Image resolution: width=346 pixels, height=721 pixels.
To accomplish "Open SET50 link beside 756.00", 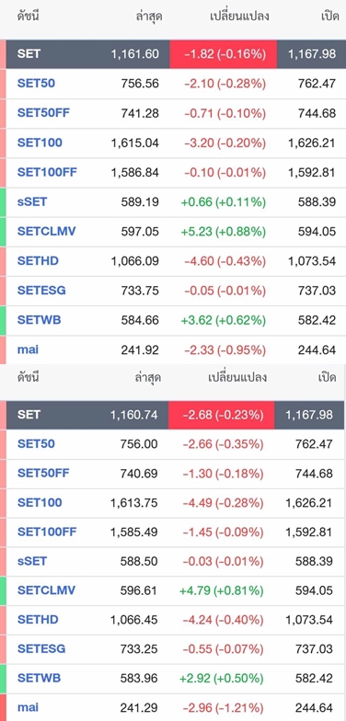I will (36, 443).
